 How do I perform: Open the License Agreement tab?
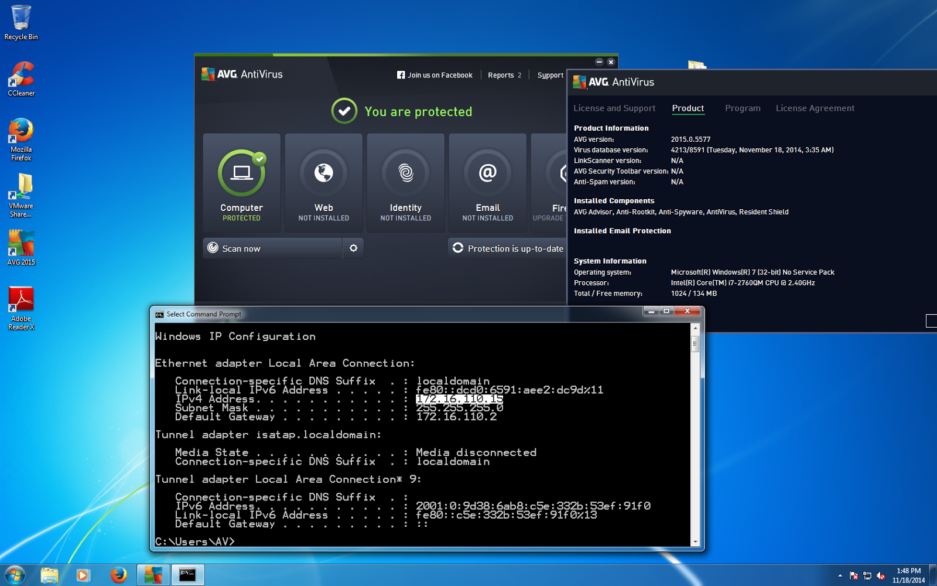pyautogui.click(x=815, y=108)
